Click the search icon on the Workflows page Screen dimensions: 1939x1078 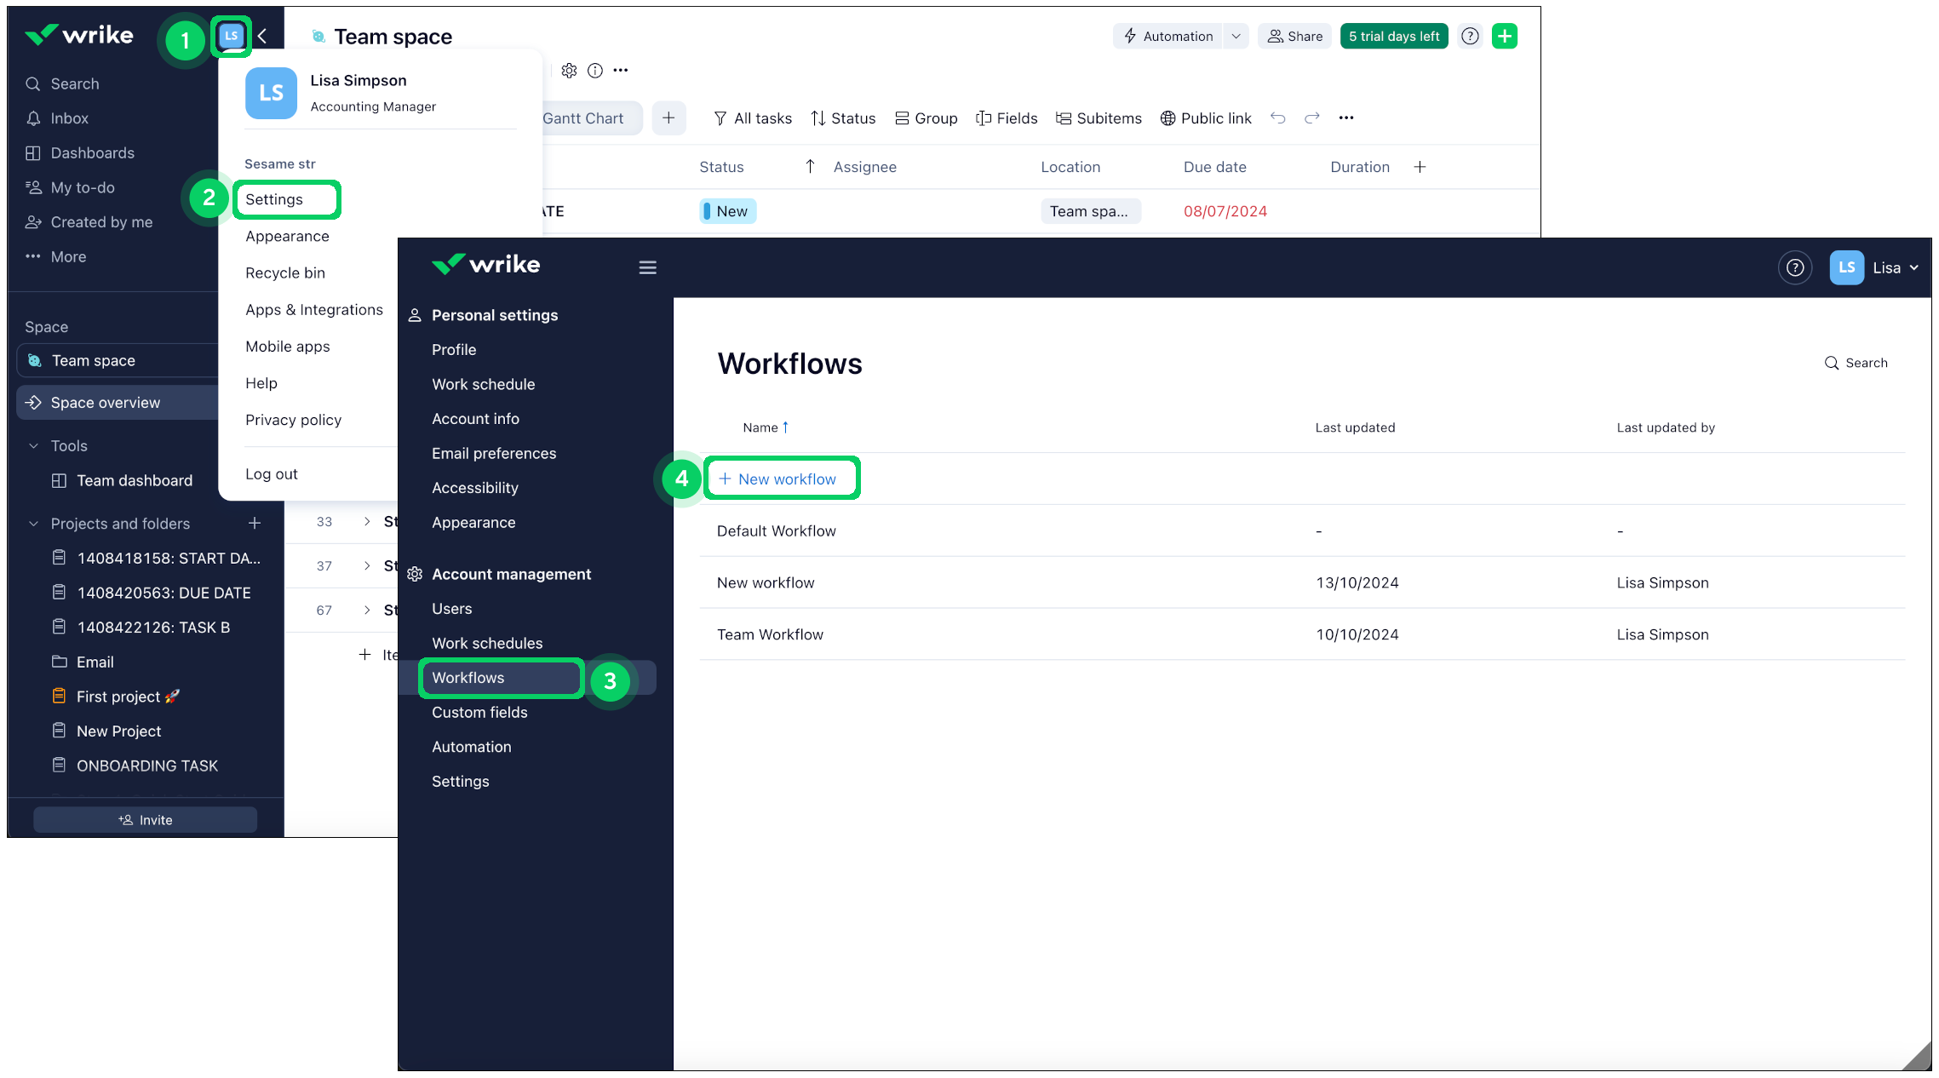click(1830, 363)
